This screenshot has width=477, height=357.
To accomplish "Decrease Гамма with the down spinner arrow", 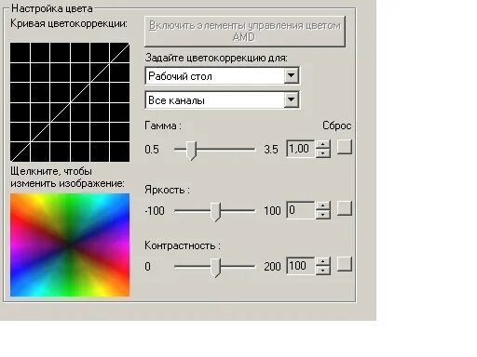I will point(323,153).
